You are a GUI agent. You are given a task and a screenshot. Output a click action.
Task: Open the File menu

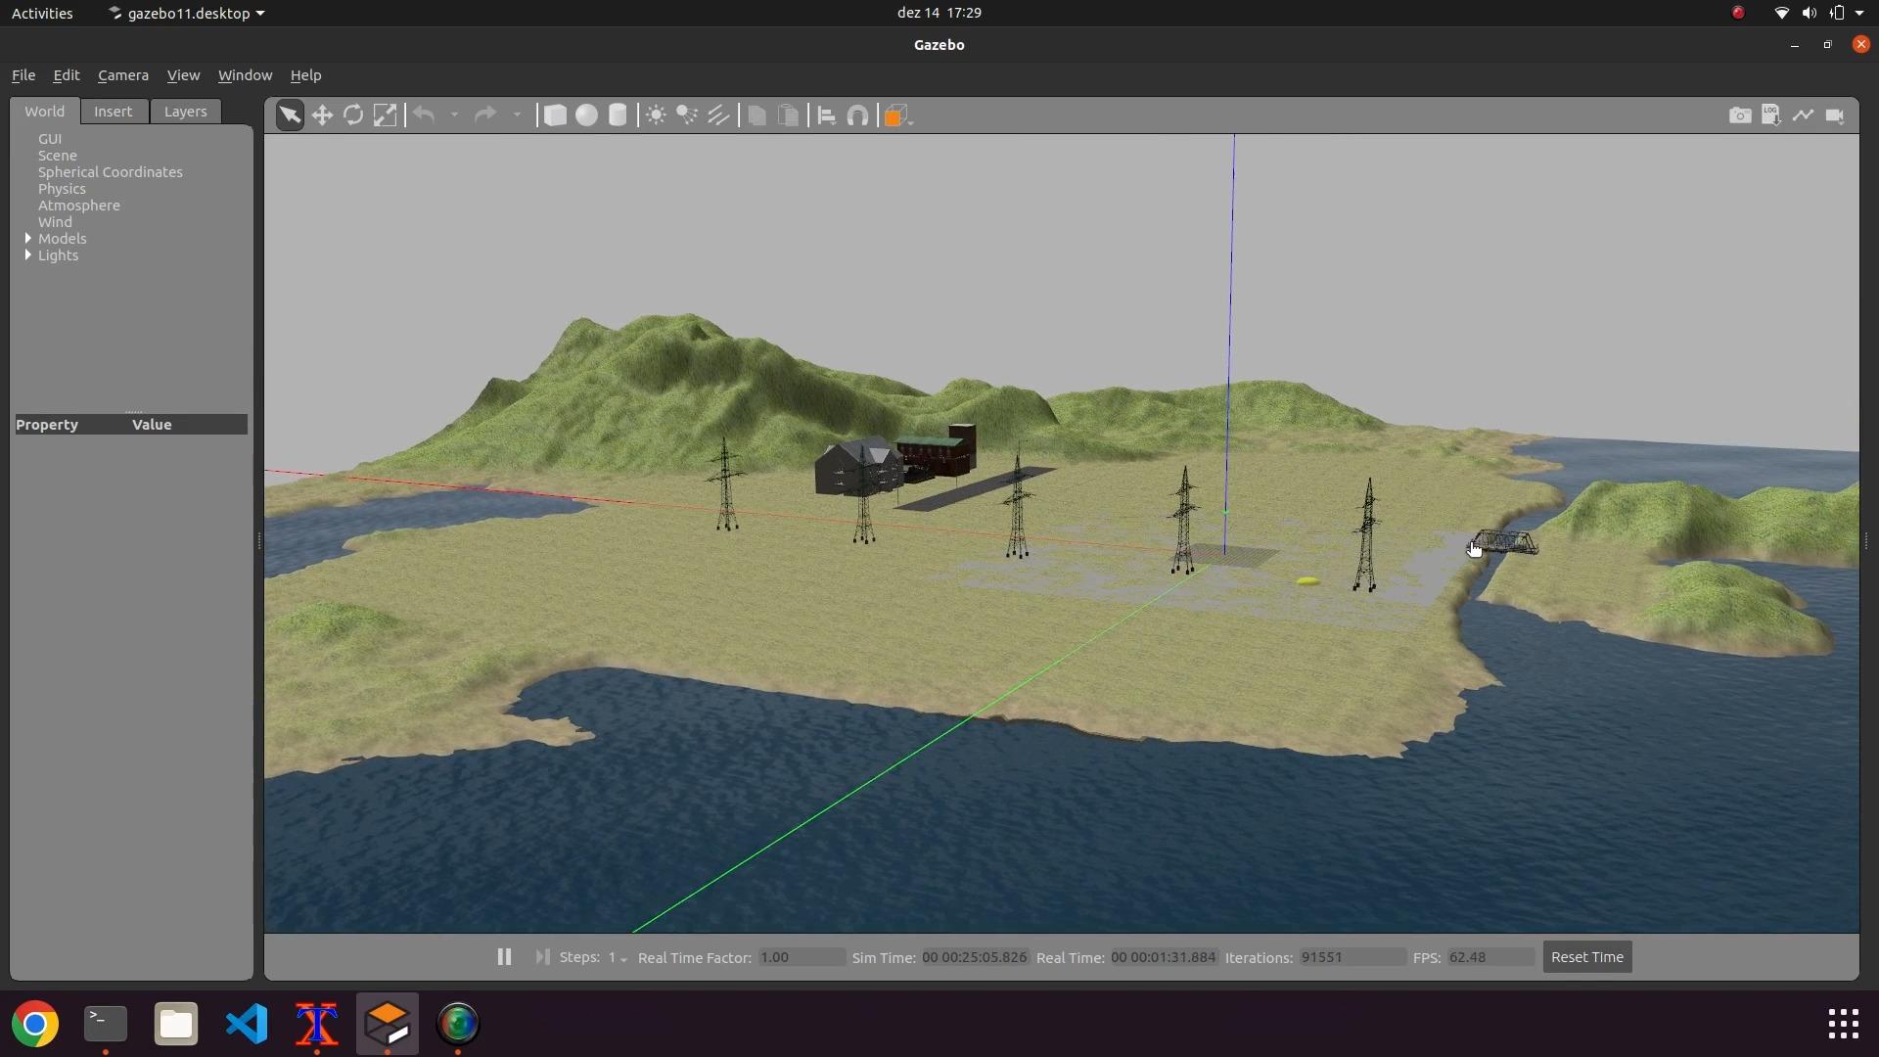[23, 75]
